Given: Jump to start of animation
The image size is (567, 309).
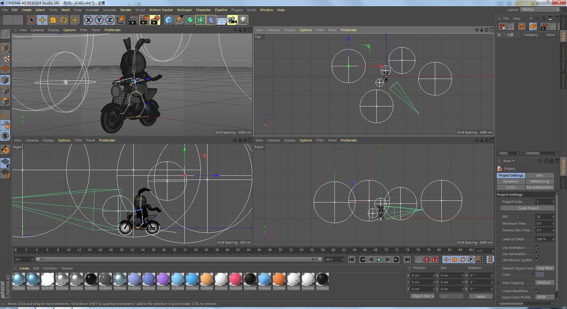Looking at the screenshot, I should pos(351,259).
